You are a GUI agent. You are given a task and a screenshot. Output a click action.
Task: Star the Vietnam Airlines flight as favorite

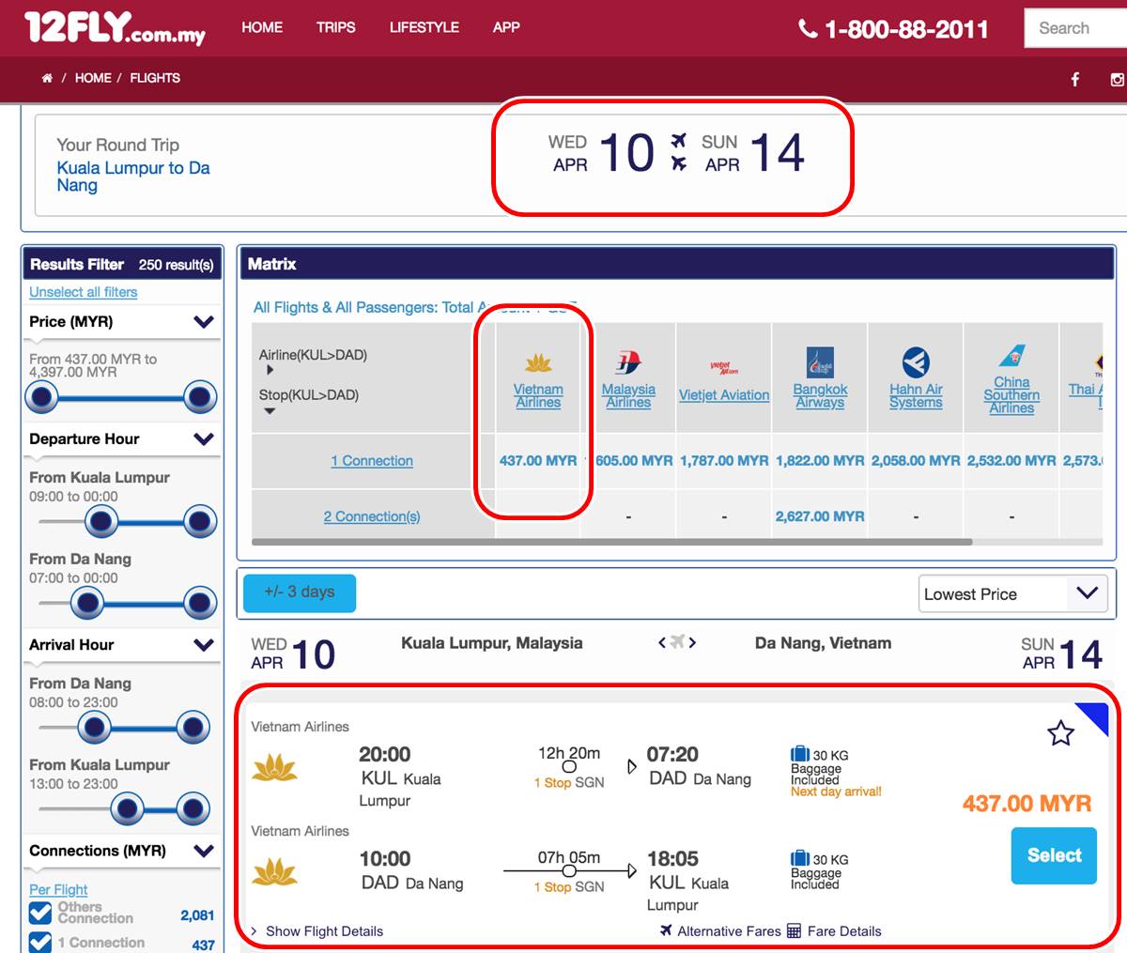tap(1060, 733)
